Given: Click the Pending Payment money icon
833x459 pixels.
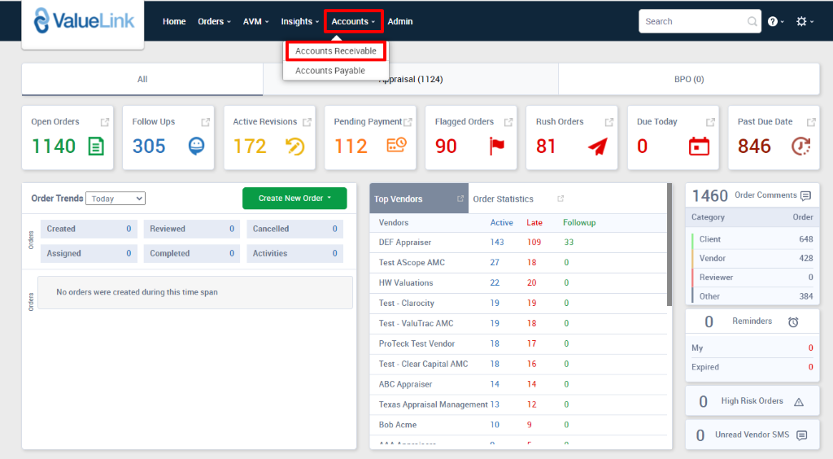Looking at the screenshot, I should [x=396, y=145].
